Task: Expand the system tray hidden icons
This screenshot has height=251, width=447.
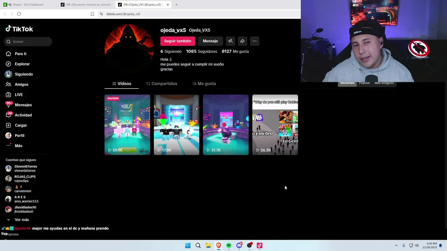Action: tap(396, 245)
